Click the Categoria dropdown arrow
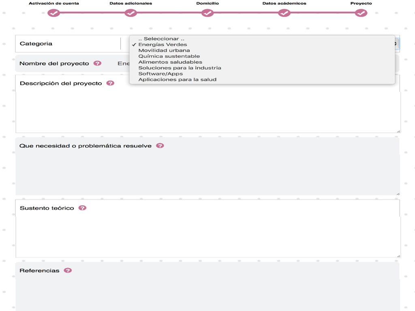Screen dimensions: 415x311 pos(396,44)
